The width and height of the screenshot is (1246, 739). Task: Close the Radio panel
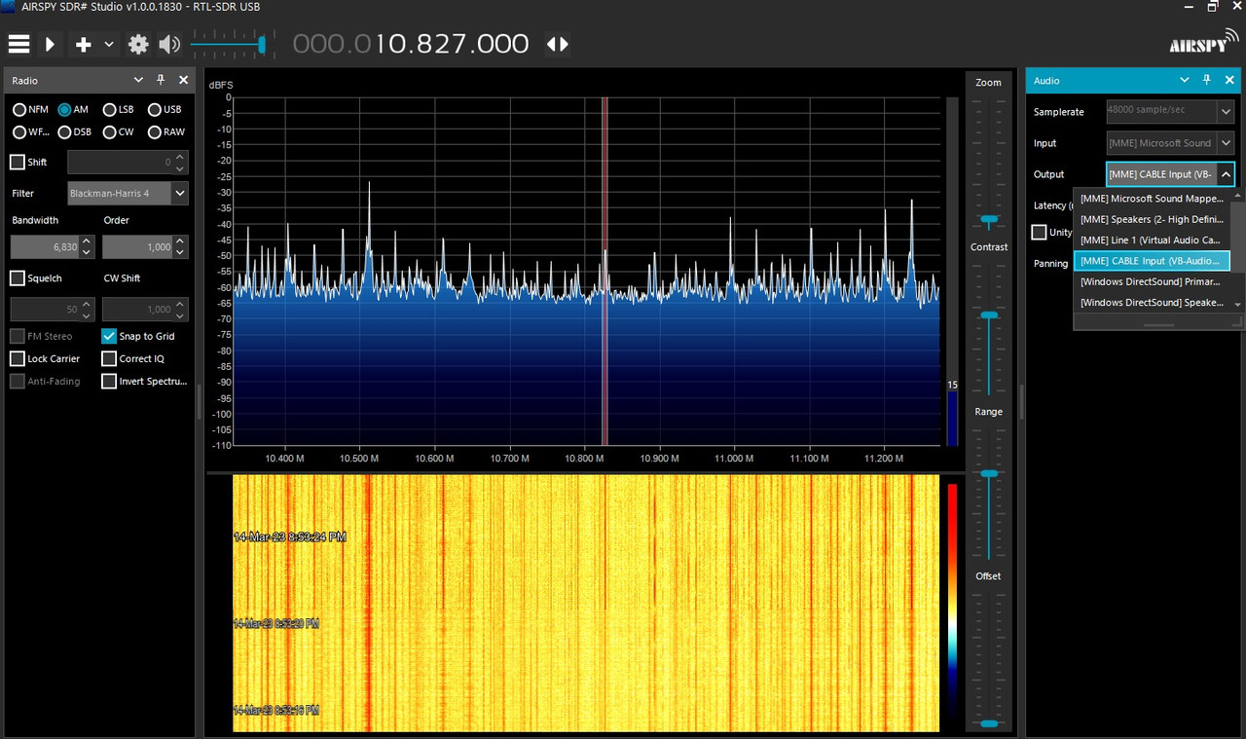click(x=183, y=80)
